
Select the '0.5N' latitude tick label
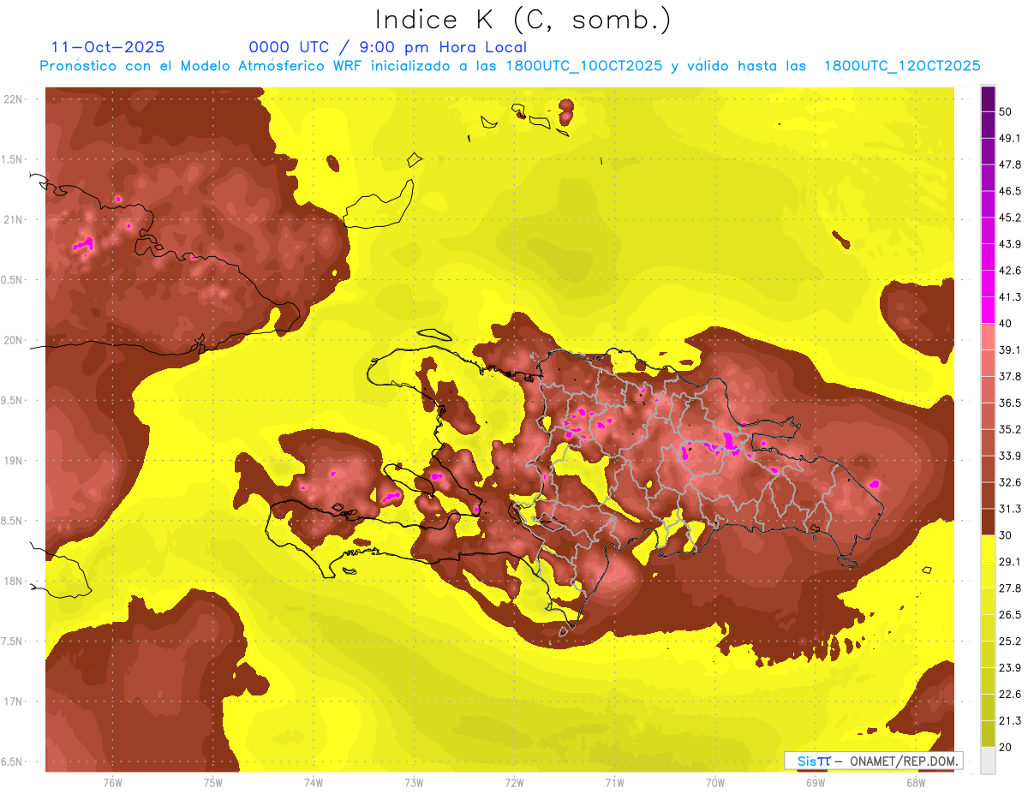[13, 280]
